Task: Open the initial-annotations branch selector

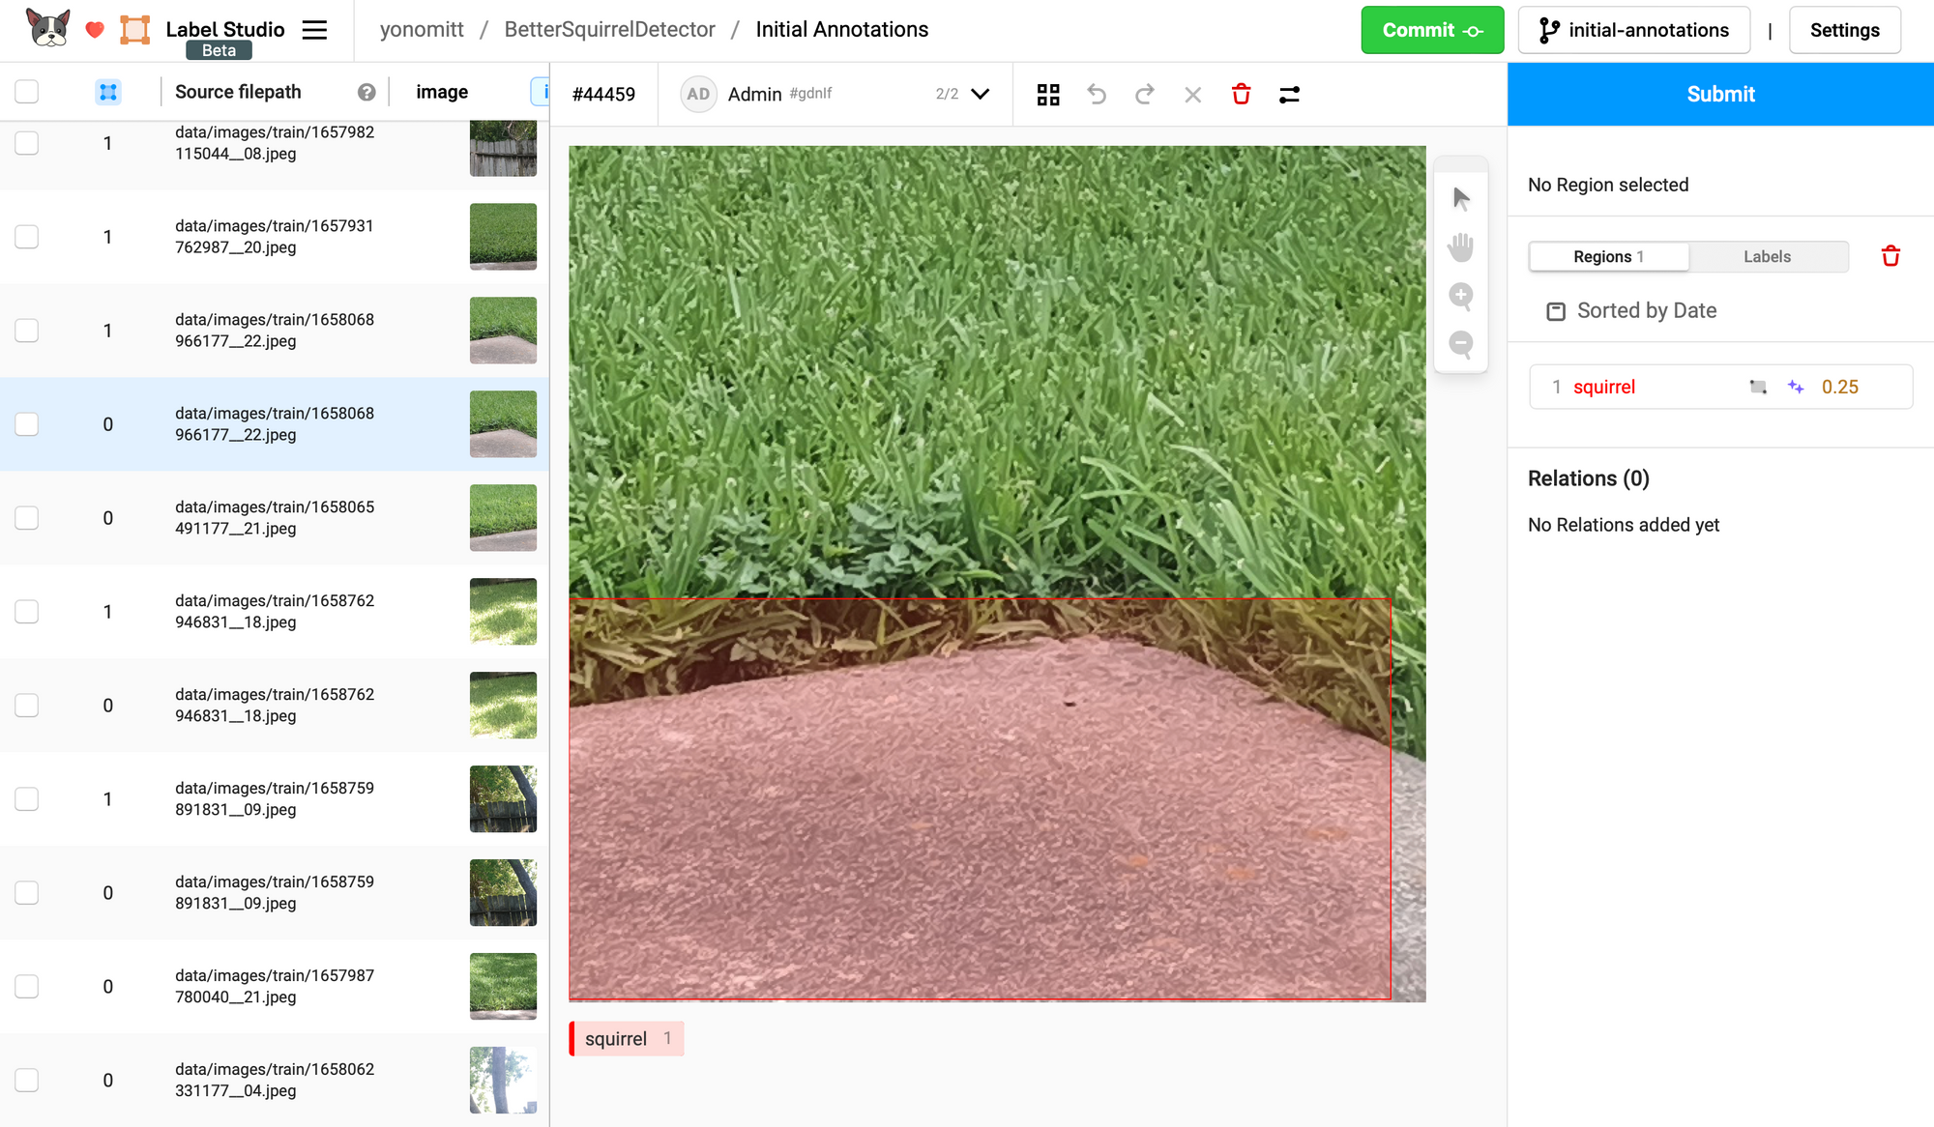Action: click(x=1633, y=30)
